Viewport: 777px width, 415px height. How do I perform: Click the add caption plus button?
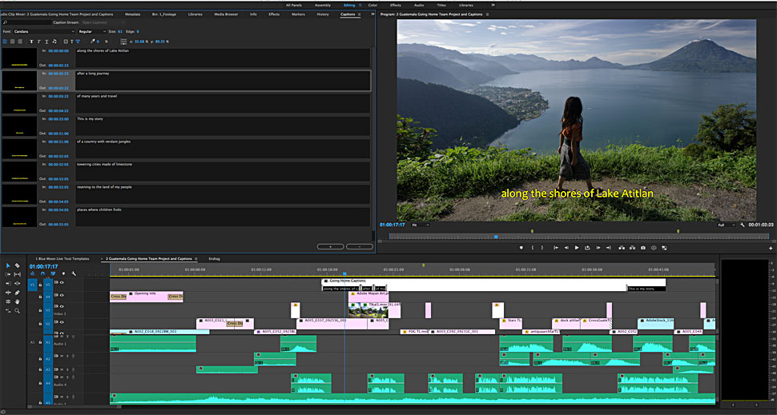coord(330,246)
